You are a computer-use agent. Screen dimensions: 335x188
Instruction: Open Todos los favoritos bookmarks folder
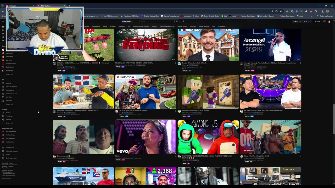[325, 16]
